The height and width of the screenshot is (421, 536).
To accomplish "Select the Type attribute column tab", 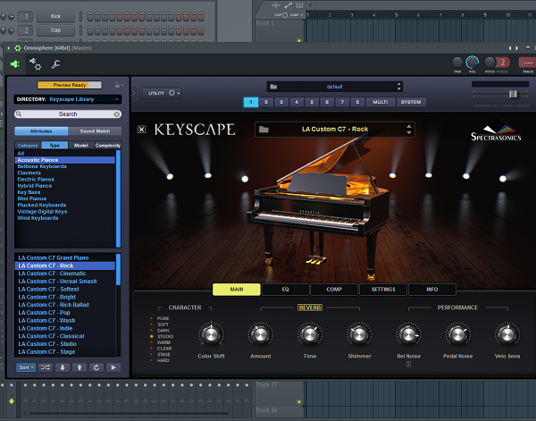I will click(x=54, y=146).
